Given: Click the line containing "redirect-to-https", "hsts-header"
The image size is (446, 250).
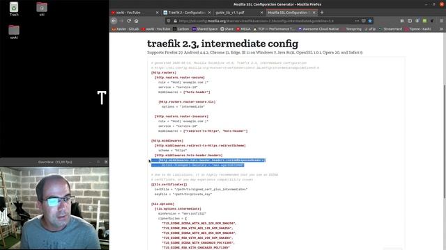Looking at the screenshot, I should coord(203,131).
